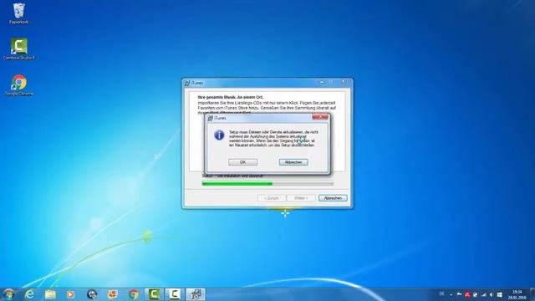Click Abbrechen at the installer's bottom right

tap(333, 198)
